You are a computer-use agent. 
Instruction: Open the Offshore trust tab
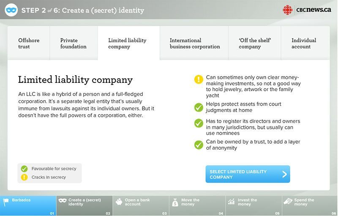(29, 43)
